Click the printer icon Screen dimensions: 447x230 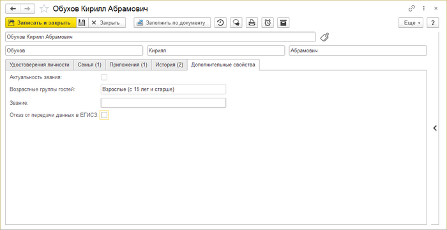[x=252, y=23]
